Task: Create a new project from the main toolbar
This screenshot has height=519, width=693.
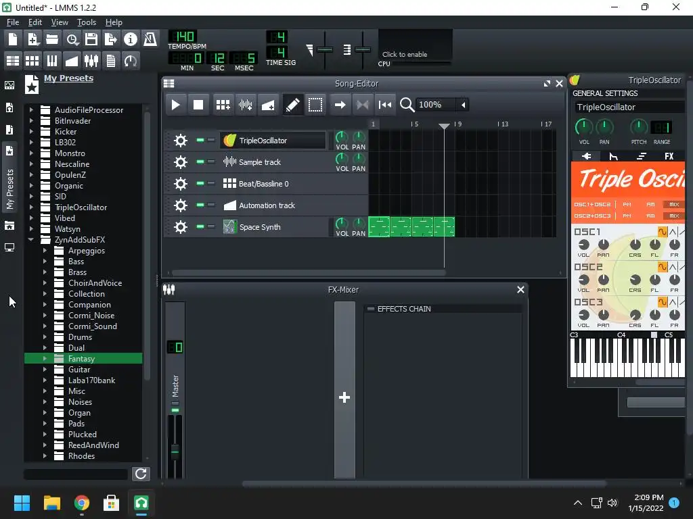Action: tap(13, 40)
